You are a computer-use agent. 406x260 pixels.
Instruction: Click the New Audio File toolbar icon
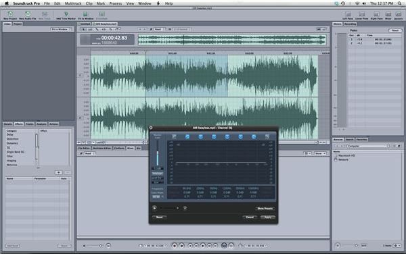[28, 14]
